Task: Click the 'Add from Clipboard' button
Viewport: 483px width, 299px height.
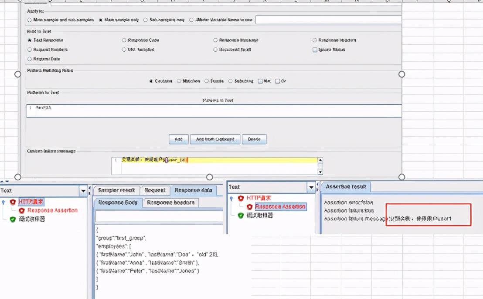Action: coord(215,139)
